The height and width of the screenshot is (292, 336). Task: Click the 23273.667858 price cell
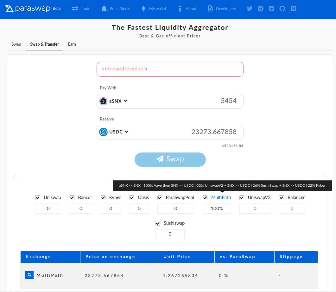coord(104,276)
